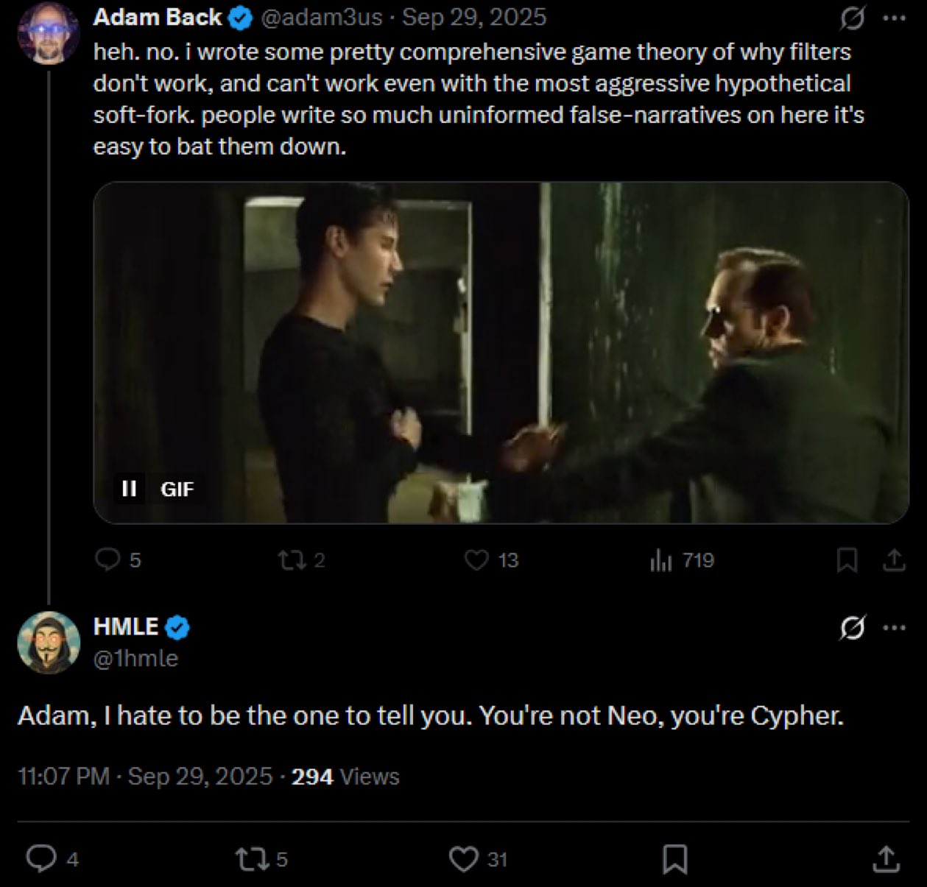Share Adam Back's tweet
927x887 pixels.
(894, 561)
